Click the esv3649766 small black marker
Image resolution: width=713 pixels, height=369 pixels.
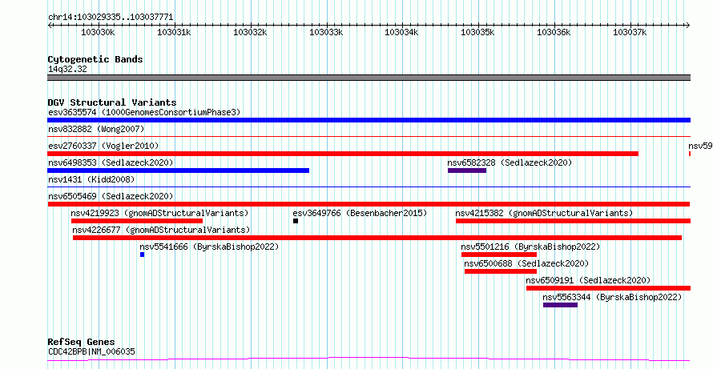point(296,221)
